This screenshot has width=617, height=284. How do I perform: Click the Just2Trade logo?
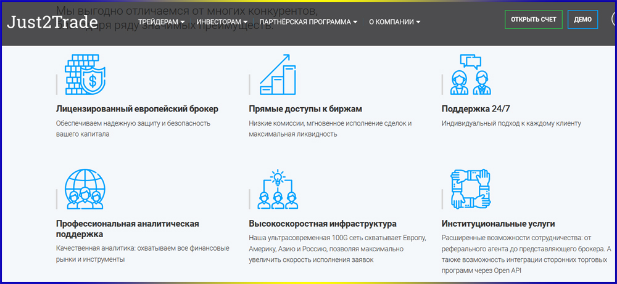(52, 22)
